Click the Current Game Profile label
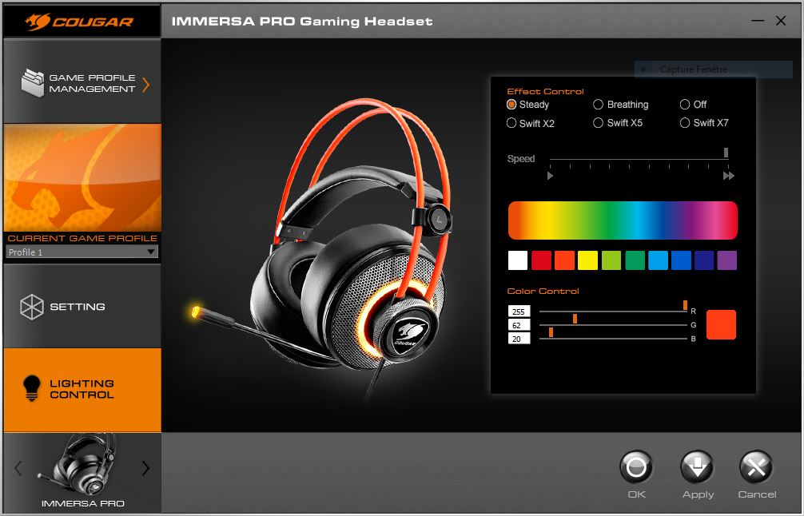 (x=82, y=238)
